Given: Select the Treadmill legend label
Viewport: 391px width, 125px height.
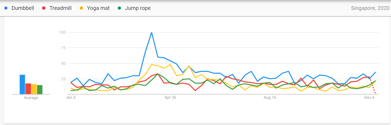Looking at the screenshot, I should [60, 8].
